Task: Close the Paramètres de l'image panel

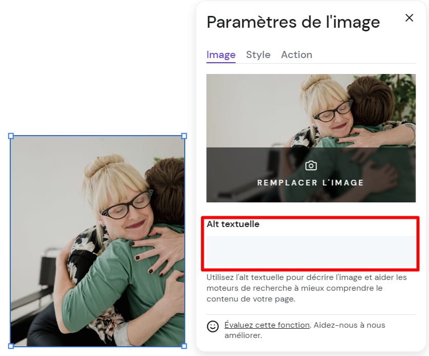Action: coord(409,18)
